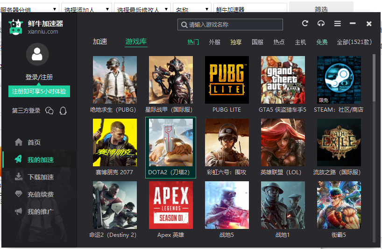
Task: Open 选择添加人 dropdown in background window
Action: click(86, 8)
